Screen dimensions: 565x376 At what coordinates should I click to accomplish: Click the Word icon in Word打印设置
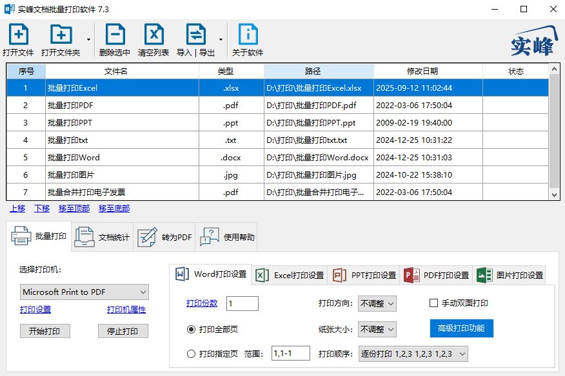182,274
